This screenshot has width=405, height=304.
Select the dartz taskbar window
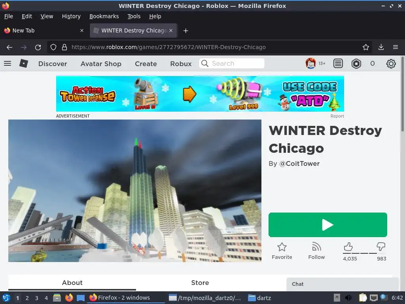click(x=259, y=298)
